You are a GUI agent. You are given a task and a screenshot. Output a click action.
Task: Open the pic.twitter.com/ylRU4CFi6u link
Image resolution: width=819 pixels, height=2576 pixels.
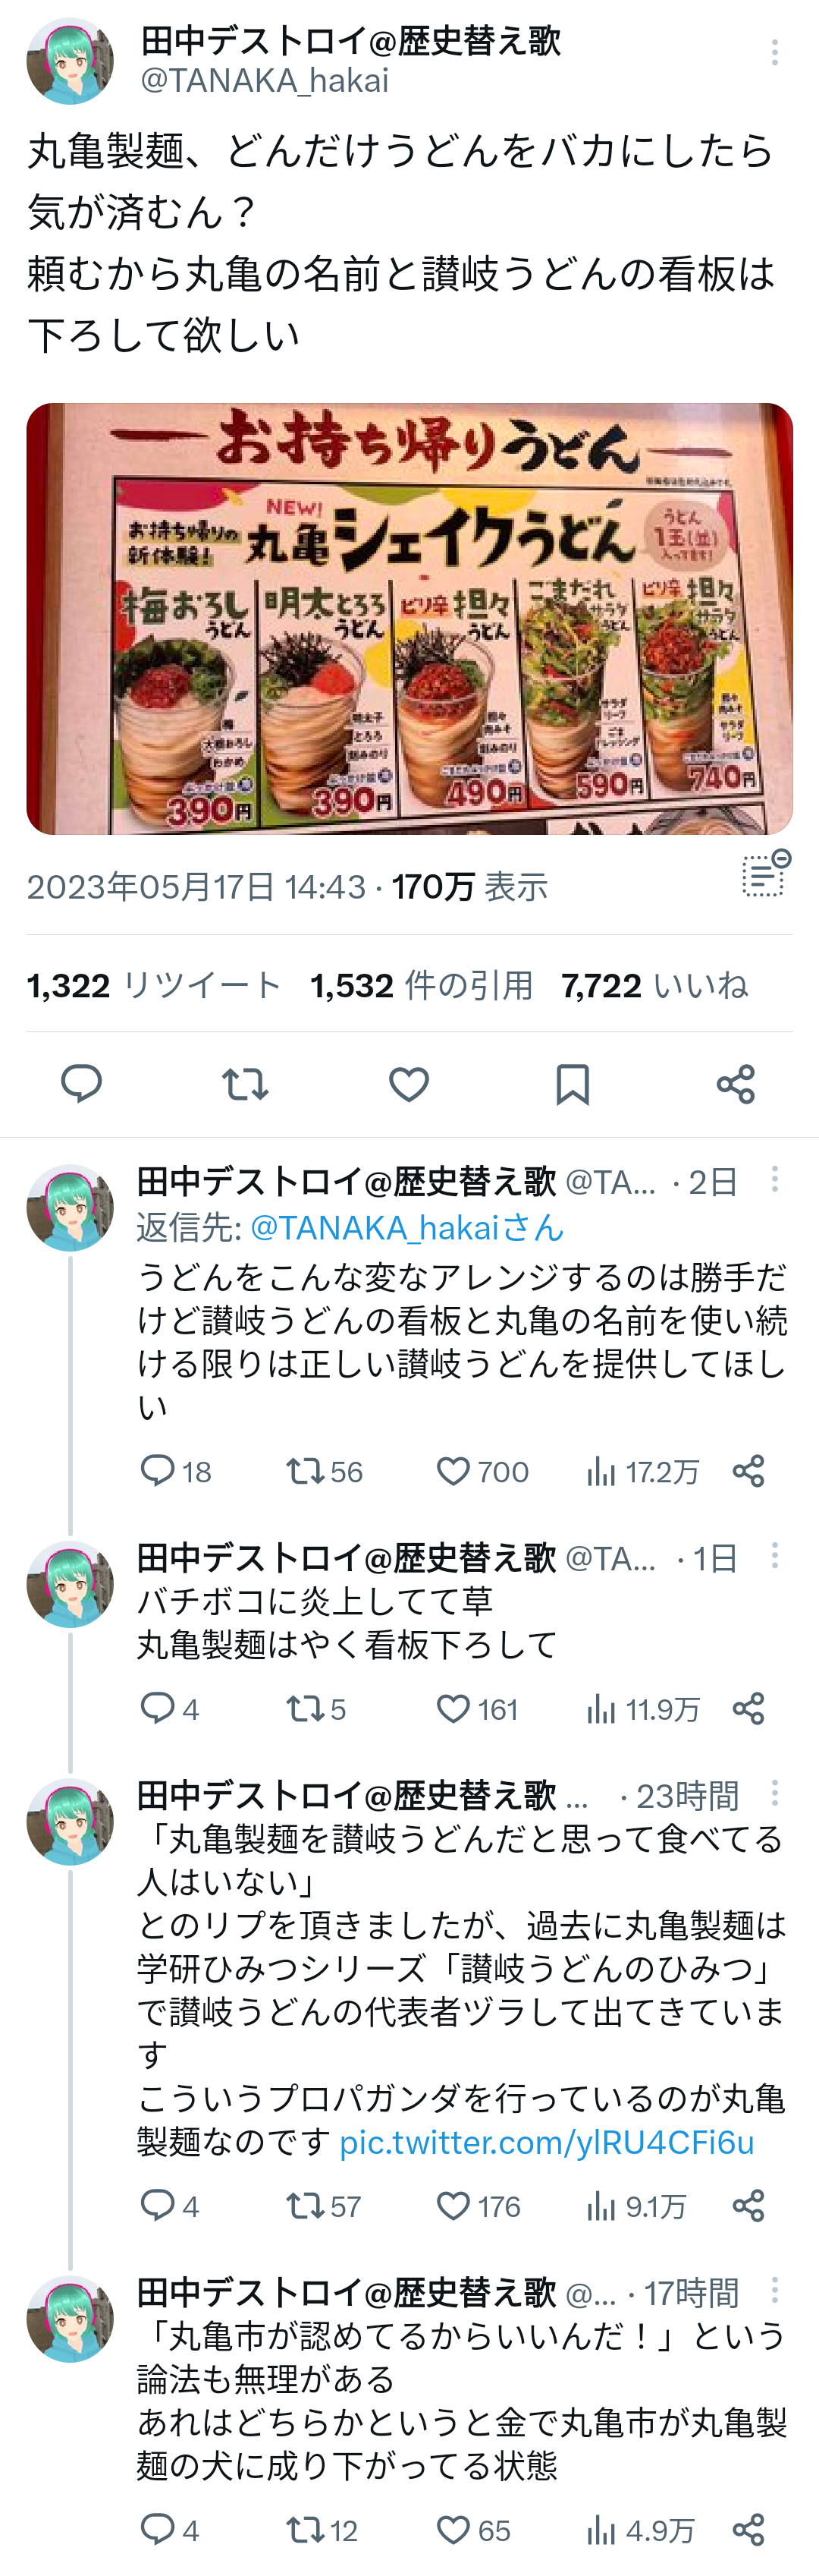[546, 2141]
